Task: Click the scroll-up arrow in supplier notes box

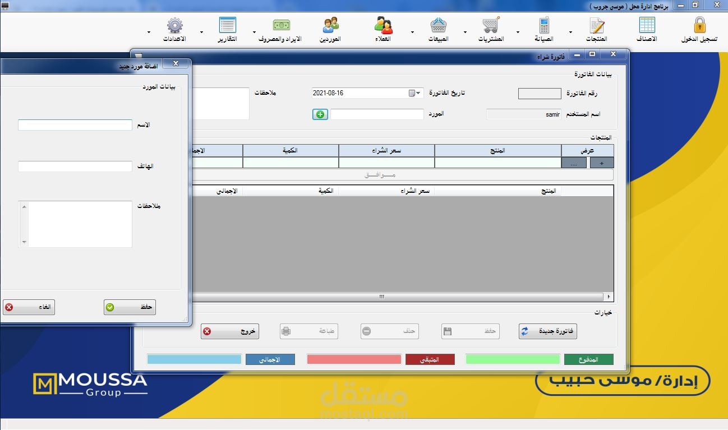Action: pos(24,207)
